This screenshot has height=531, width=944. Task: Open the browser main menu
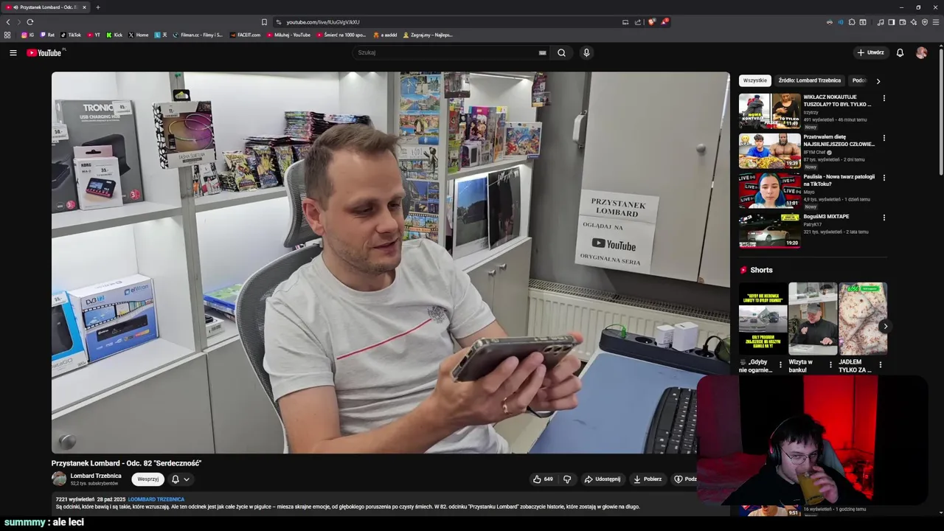[x=936, y=22]
